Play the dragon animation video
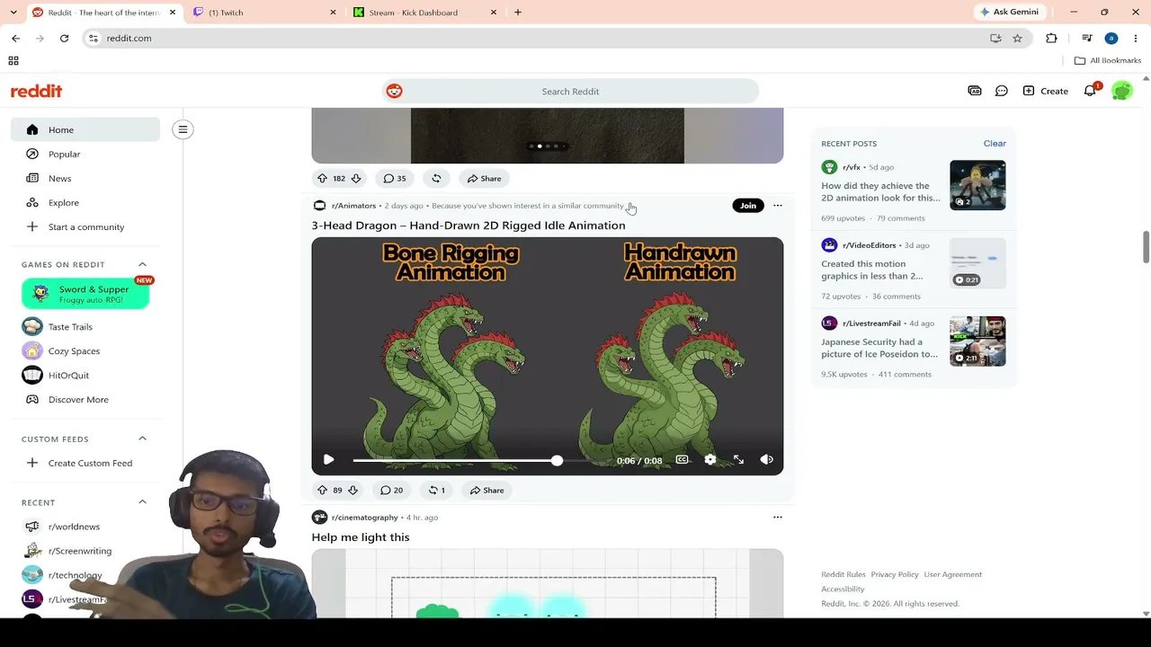Viewport: 1151px width, 647px height. (x=328, y=460)
